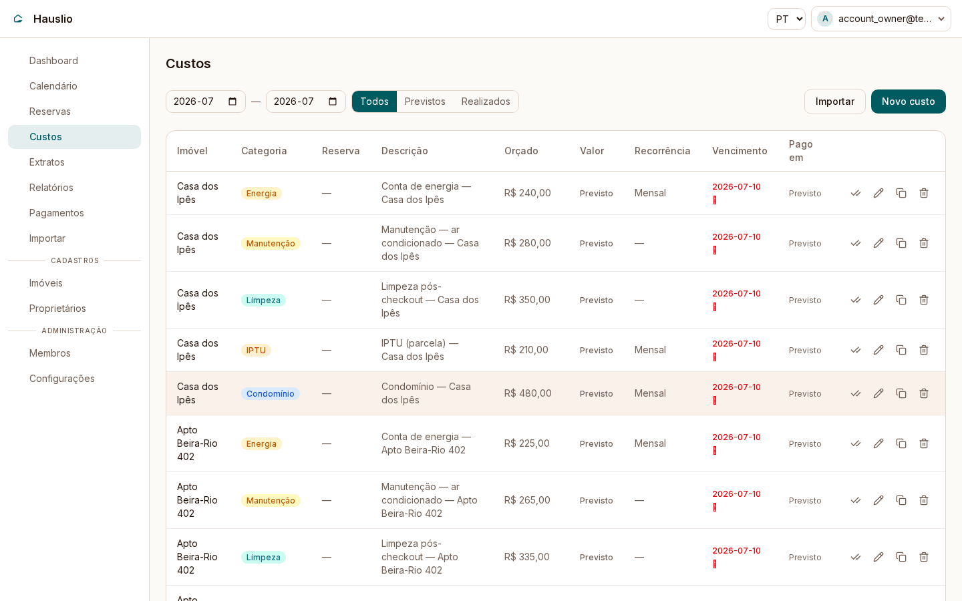The image size is (962, 601).
Task: Duplicate the IPTU R$ 210,00 cost
Action: pos(901,350)
